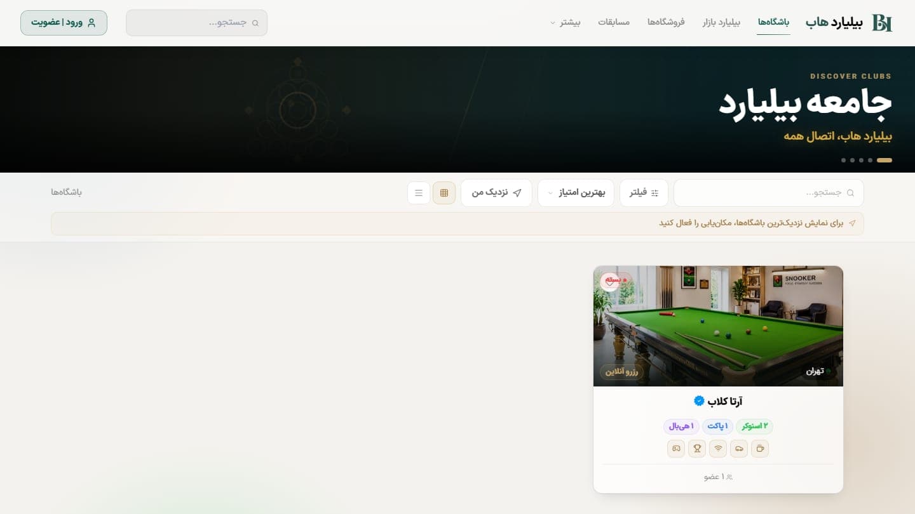Screen dimensions: 915x514
Task: Click the ۲ اسنوکر tag
Action: (754, 426)
